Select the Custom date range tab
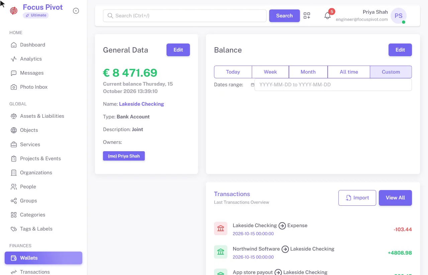 click(x=391, y=72)
